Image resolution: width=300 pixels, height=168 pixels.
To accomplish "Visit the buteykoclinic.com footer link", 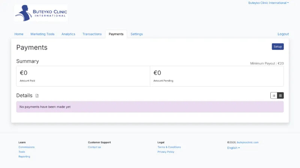I will (x=248, y=142).
